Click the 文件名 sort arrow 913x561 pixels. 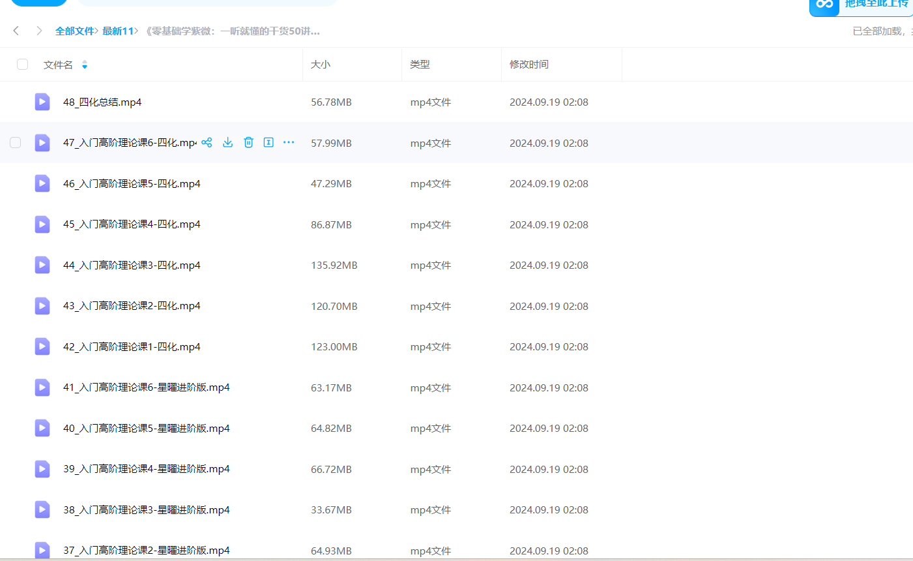(x=85, y=65)
